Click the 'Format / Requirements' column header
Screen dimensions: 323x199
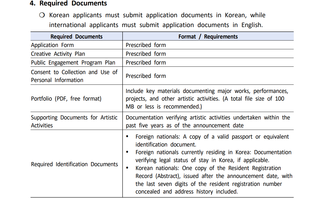point(208,37)
